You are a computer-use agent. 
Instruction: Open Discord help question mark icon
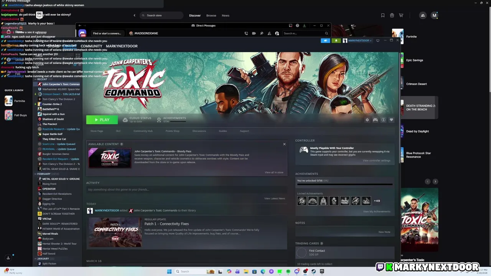[x=297, y=26]
